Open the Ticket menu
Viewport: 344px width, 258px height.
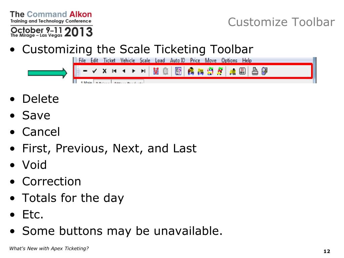[109, 60]
